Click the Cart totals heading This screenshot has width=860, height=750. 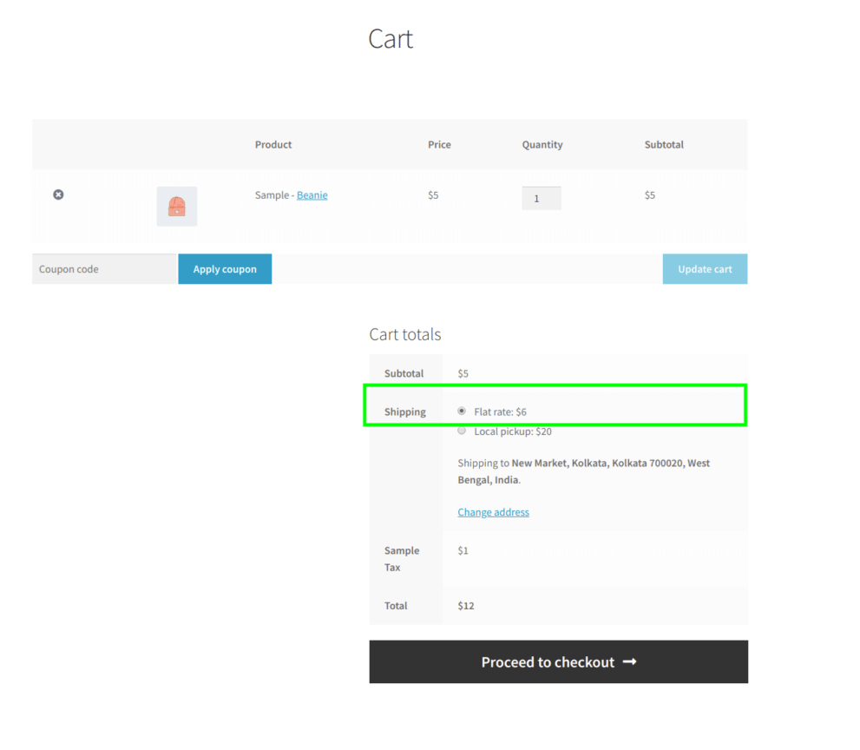pos(405,334)
